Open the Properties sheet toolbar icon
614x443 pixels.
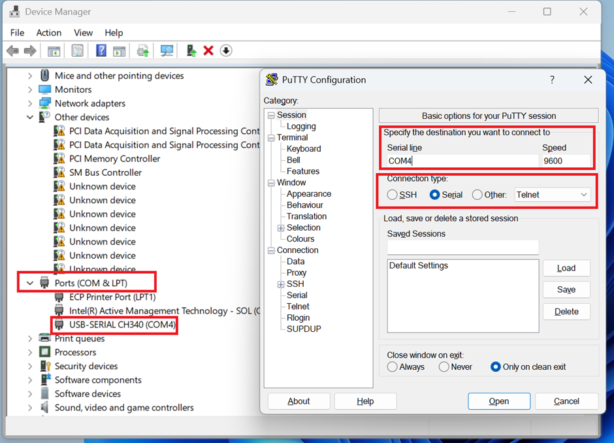(78, 50)
